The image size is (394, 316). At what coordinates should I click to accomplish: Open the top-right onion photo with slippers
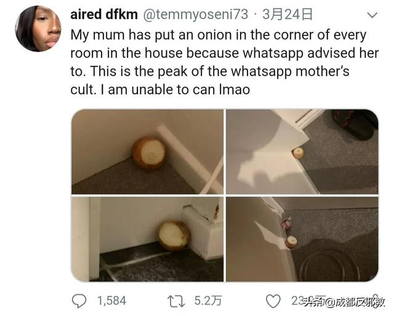(x=302, y=152)
